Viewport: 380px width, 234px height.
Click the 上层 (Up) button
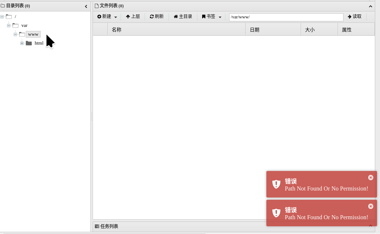(133, 17)
